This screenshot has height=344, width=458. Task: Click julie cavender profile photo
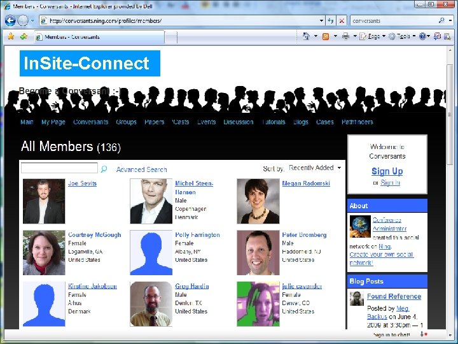coord(258,305)
